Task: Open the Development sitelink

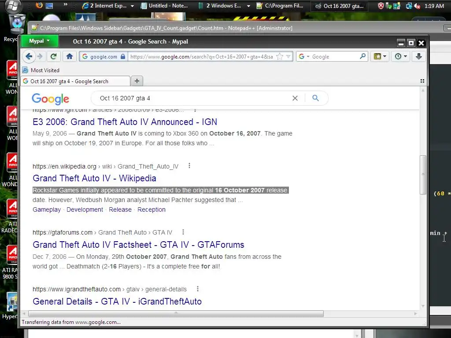Action: point(85,209)
